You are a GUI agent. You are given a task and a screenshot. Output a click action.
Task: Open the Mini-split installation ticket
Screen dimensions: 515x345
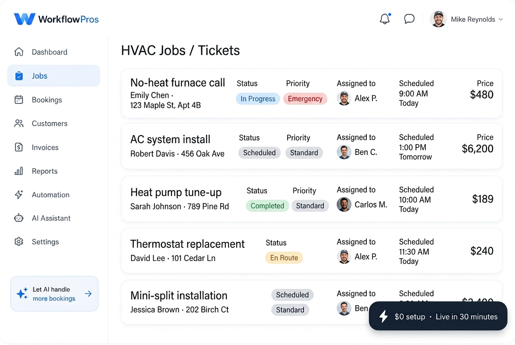pyautogui.click(x=312, y=302)
